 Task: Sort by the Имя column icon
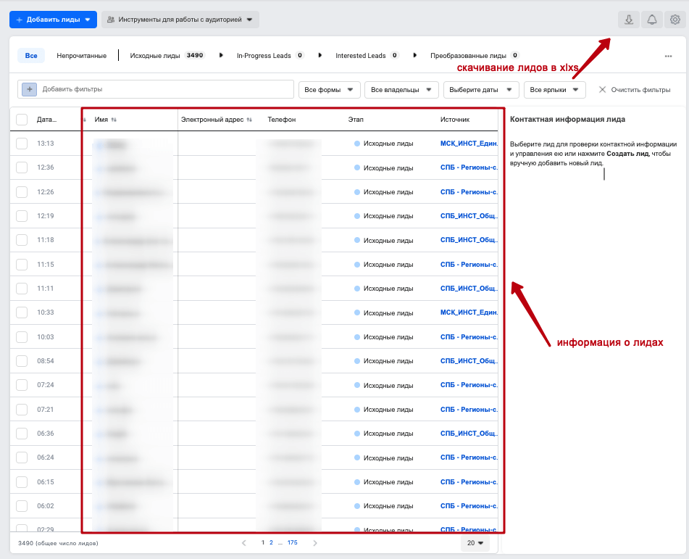(114, 120)
